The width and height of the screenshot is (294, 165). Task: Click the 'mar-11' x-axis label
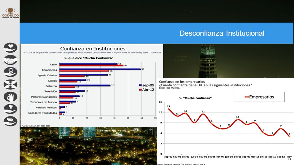tap(255, 157)
